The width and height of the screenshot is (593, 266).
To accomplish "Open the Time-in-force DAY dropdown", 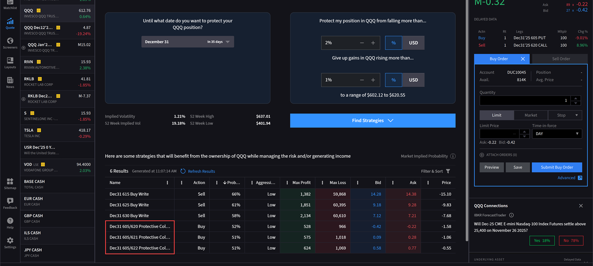I will tap(557, 134).
